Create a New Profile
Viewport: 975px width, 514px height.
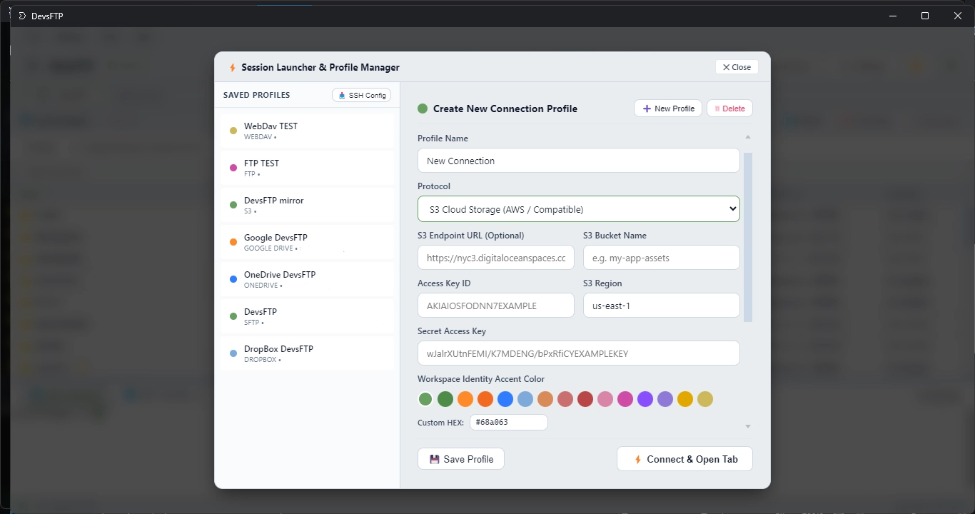668,109
